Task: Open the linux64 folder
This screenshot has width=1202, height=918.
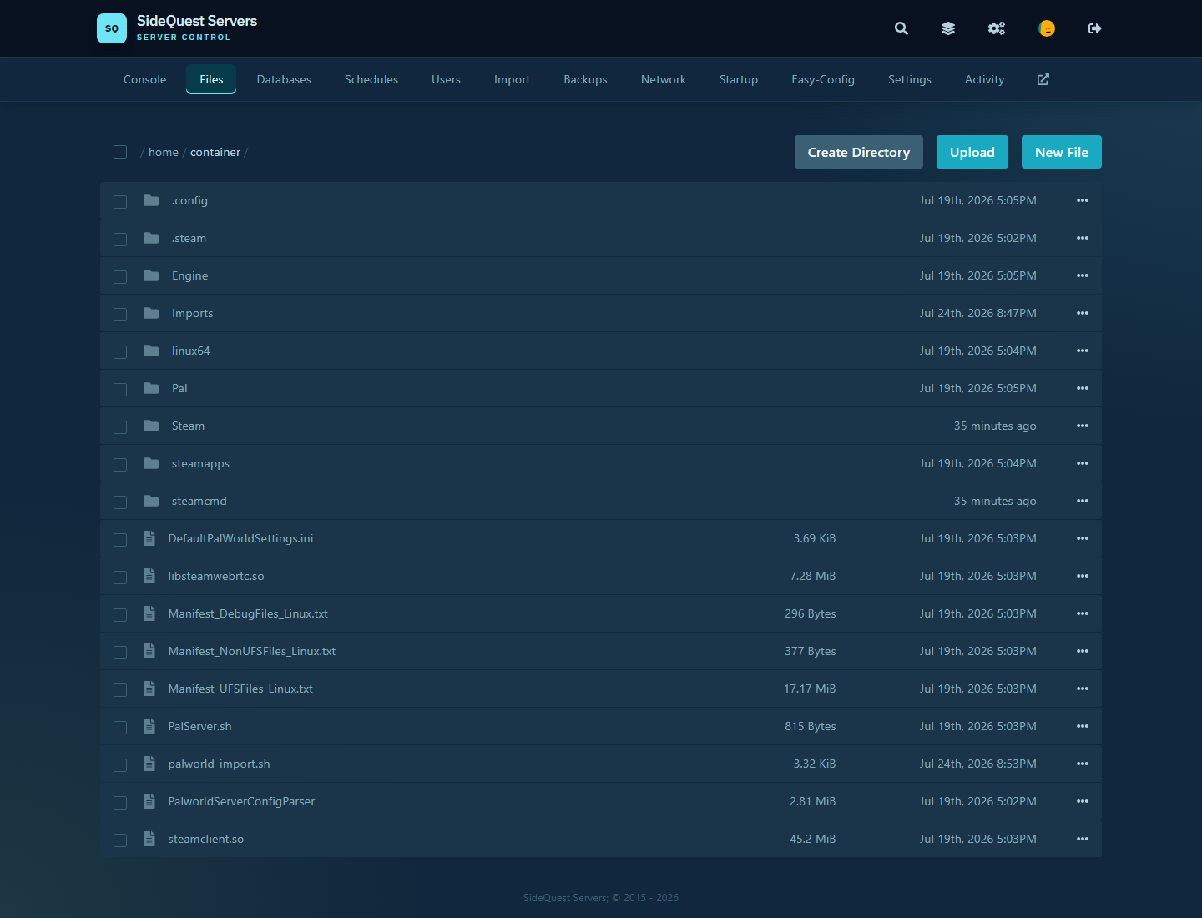Action: 191,351
